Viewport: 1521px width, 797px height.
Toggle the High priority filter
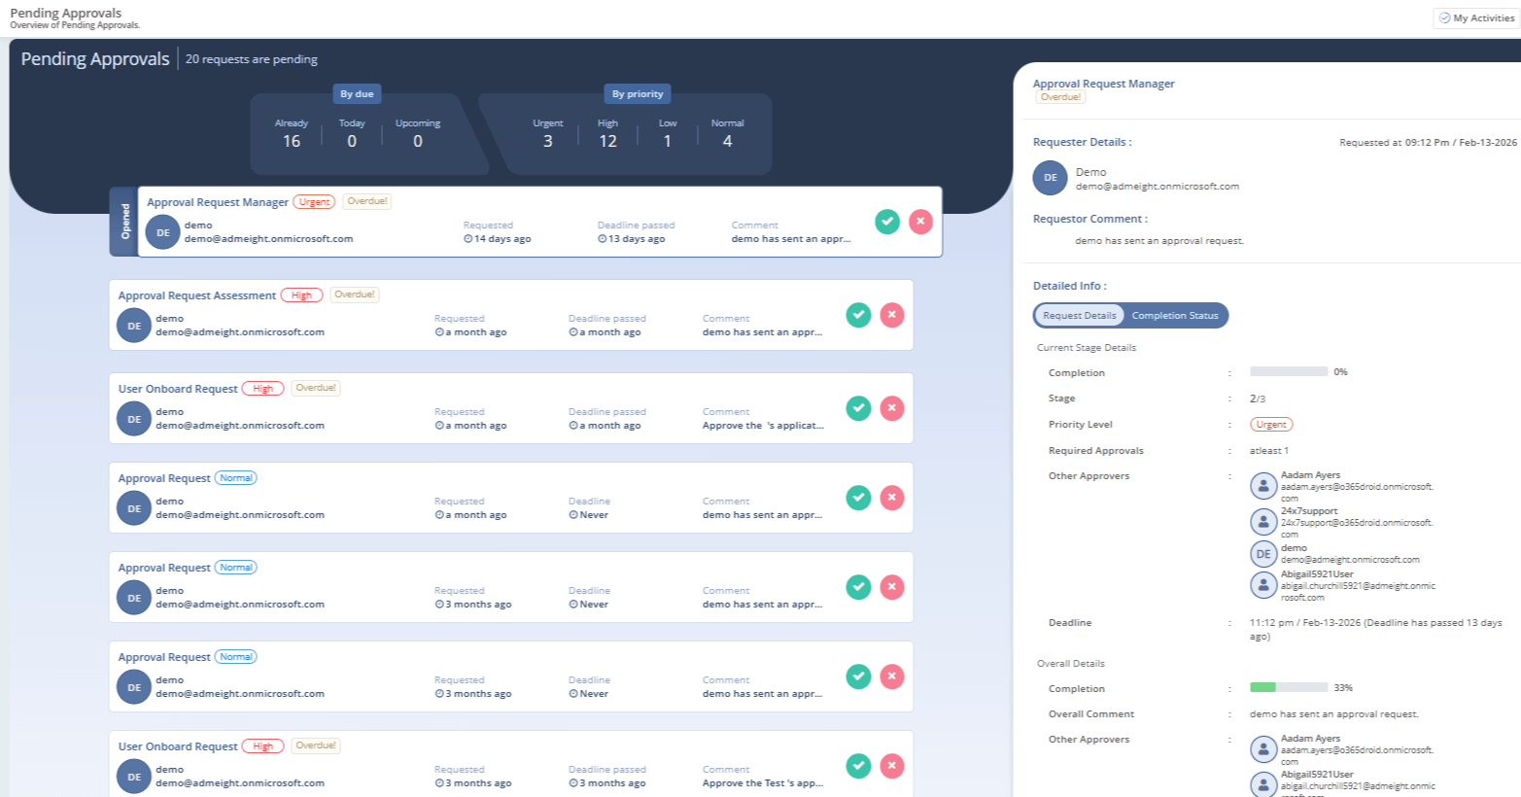click(607, 133)
